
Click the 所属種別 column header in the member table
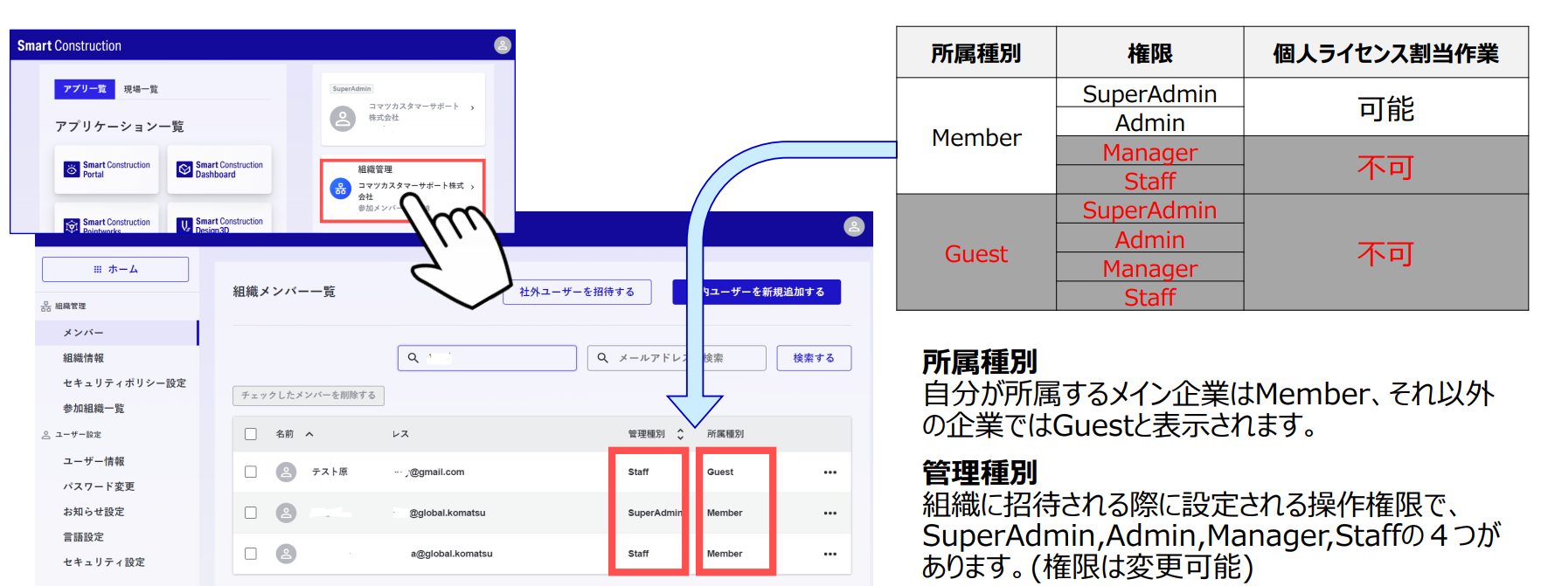tap(725, 434)
